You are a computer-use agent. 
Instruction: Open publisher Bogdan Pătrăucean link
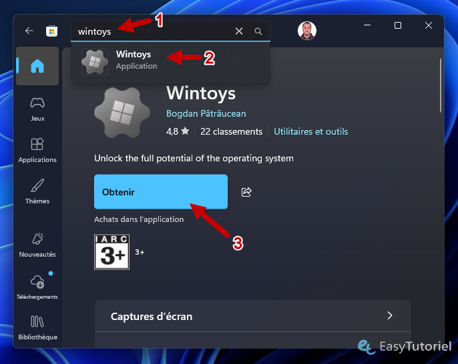click(x=206, y=113)
